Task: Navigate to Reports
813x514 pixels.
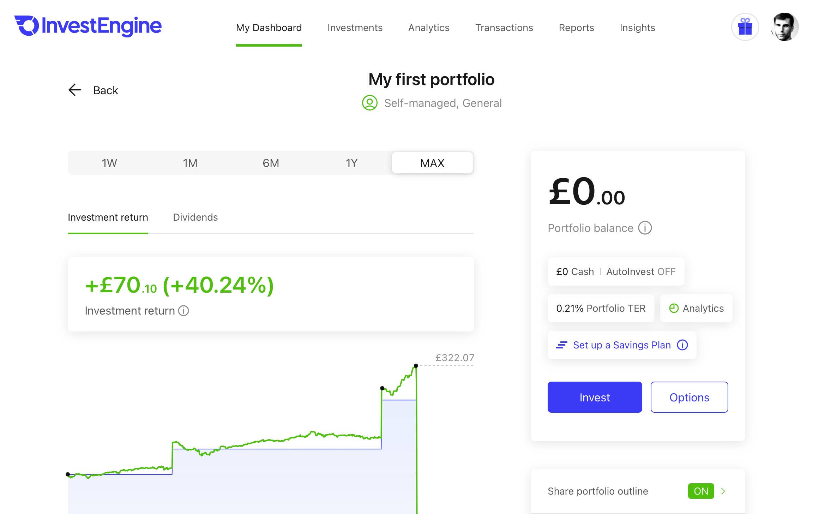Action: click(576, 28)
